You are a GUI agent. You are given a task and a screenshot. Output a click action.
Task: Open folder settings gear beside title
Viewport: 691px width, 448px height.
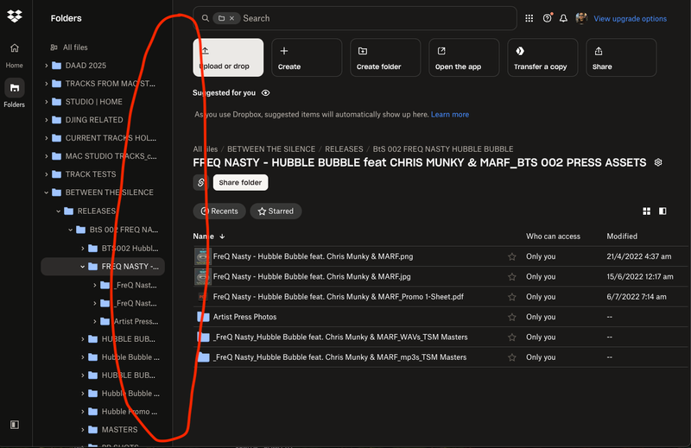[x=658, y=162]
